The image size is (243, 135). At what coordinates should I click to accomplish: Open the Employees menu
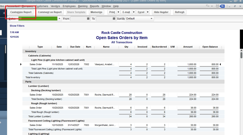click(69, 6)
